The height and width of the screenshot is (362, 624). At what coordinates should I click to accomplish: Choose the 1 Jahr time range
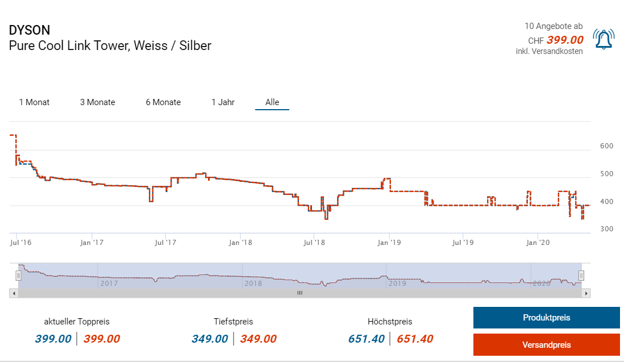[223, 102]
